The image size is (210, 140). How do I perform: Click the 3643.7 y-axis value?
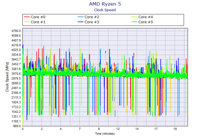[x=16, y=59]
